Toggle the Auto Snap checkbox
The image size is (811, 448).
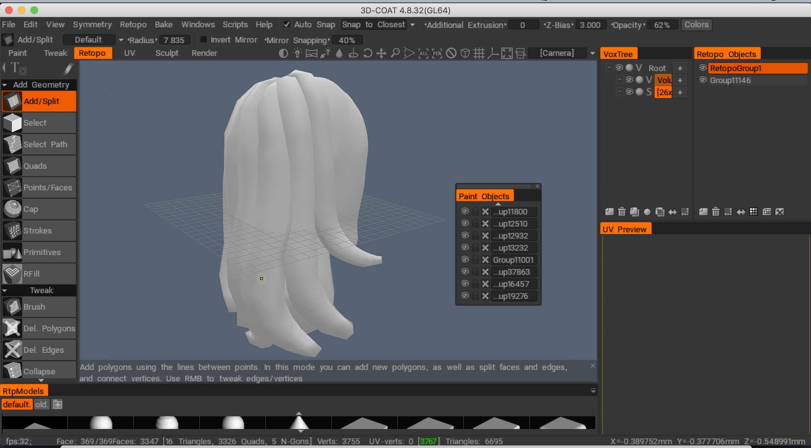click(287, 24)
